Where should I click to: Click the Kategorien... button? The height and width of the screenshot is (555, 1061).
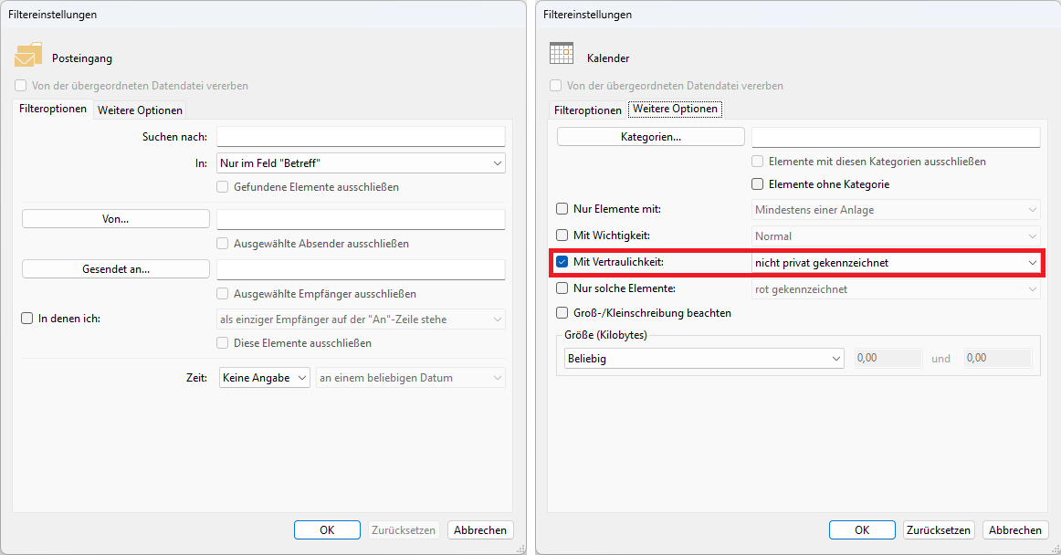[651, 137]
